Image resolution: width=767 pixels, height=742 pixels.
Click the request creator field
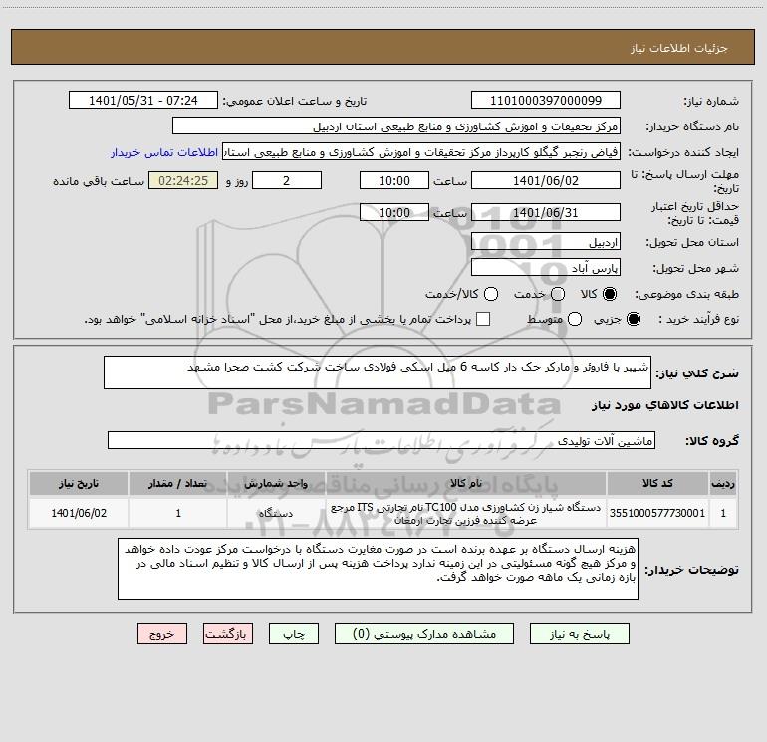(421, 152)
